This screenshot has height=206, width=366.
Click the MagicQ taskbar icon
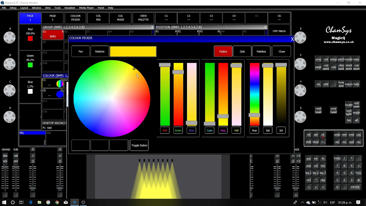(74, 202)
